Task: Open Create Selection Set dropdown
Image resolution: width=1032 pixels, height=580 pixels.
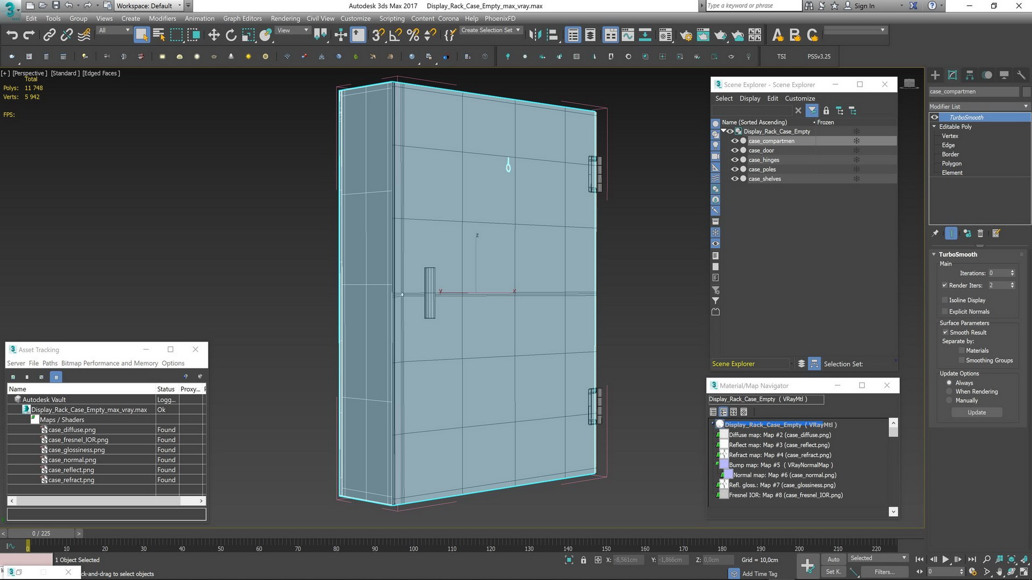Action: pyautogui.click(x=490, y=30)
